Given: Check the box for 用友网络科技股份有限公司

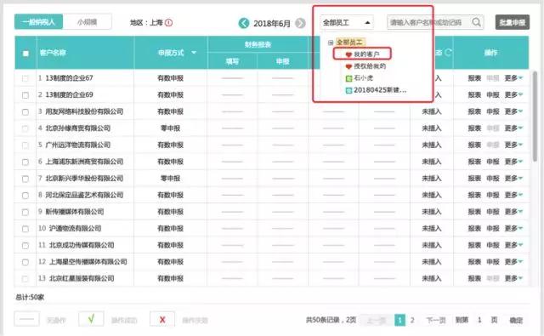Looking at the screenshot, I should [x=25, y=111].
